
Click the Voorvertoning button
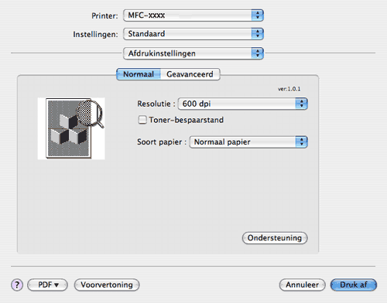click(107, 285)
